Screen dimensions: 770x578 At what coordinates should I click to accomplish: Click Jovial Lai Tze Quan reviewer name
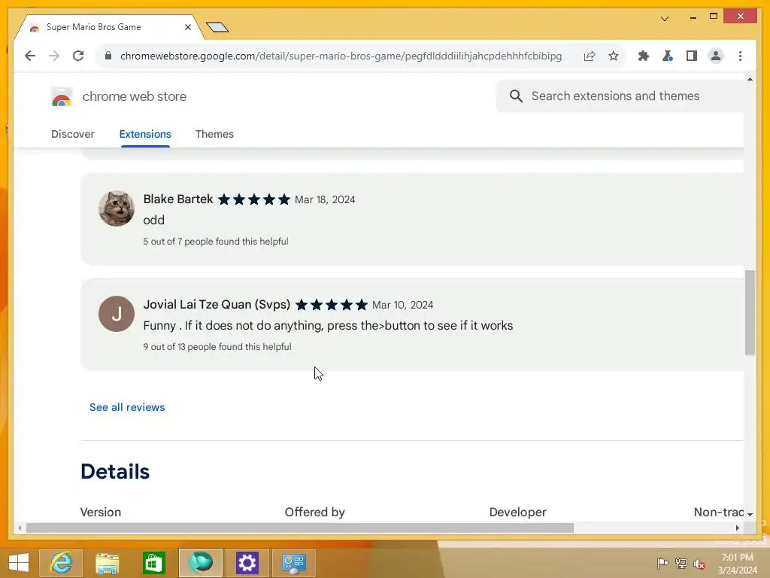point(217,305)
